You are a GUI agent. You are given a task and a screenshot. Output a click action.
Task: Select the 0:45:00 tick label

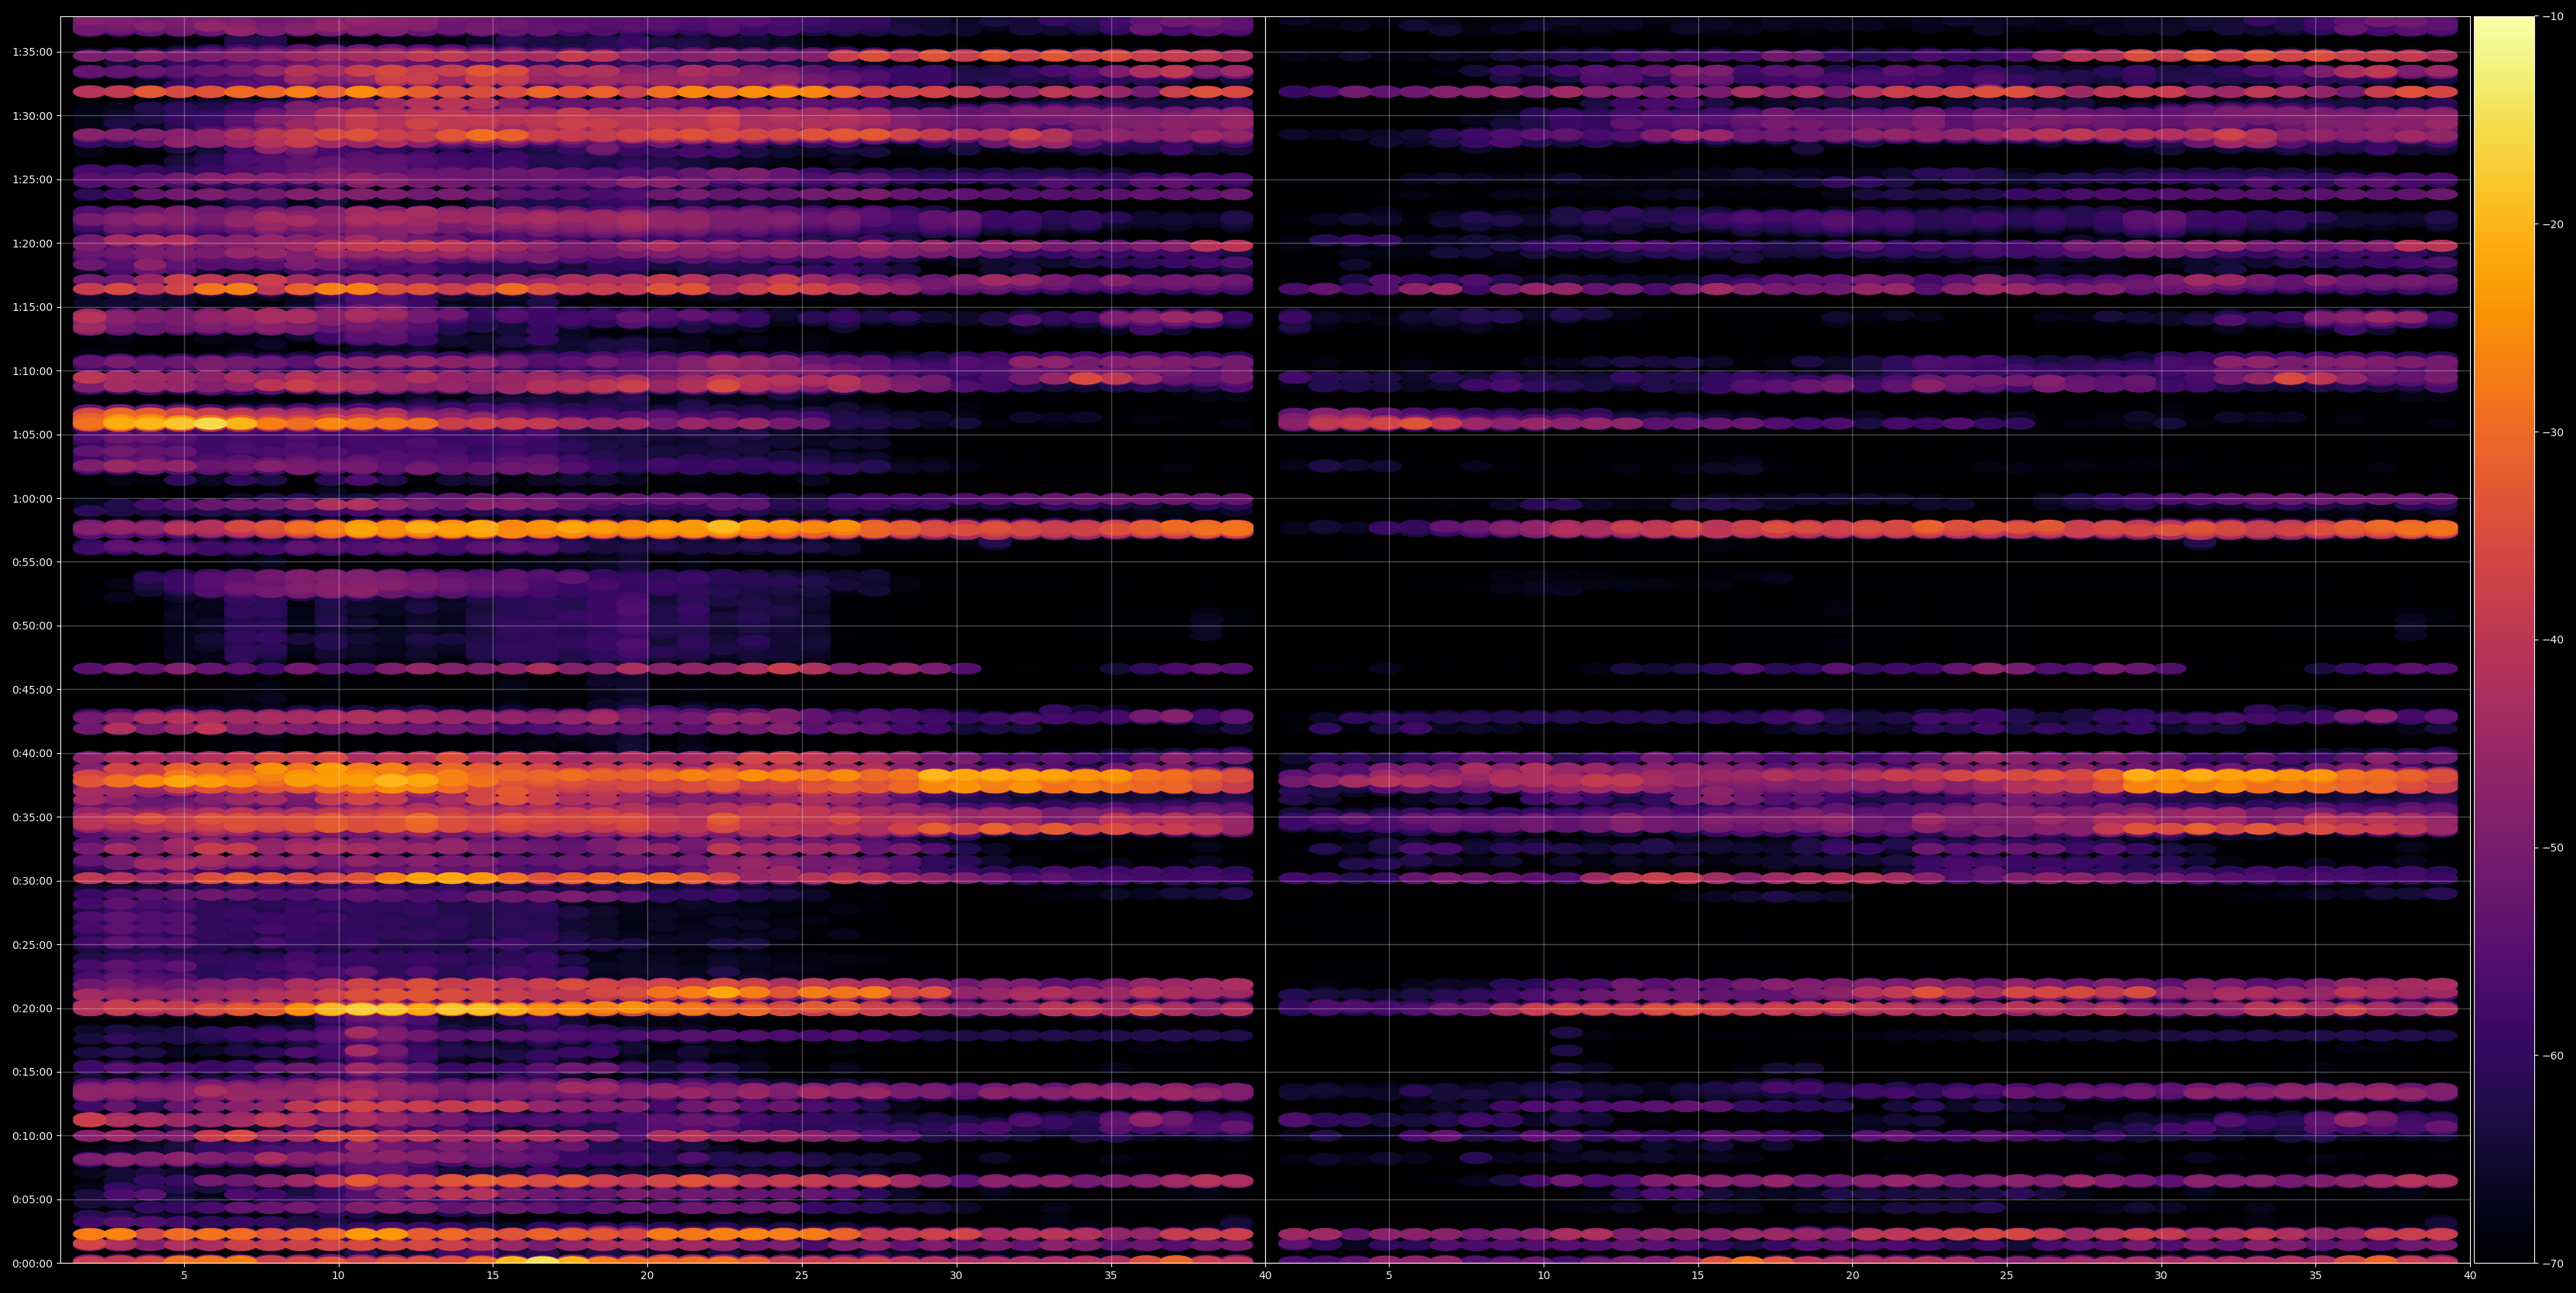(32, 689)
